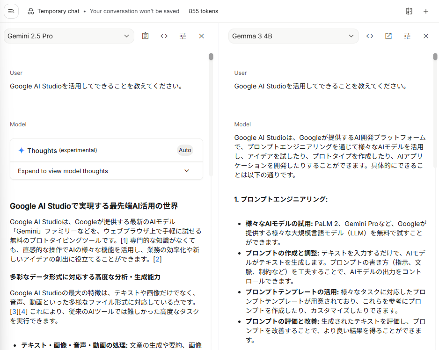Click bullet "プロンプトの作成と調整:"

coord(282,253)
